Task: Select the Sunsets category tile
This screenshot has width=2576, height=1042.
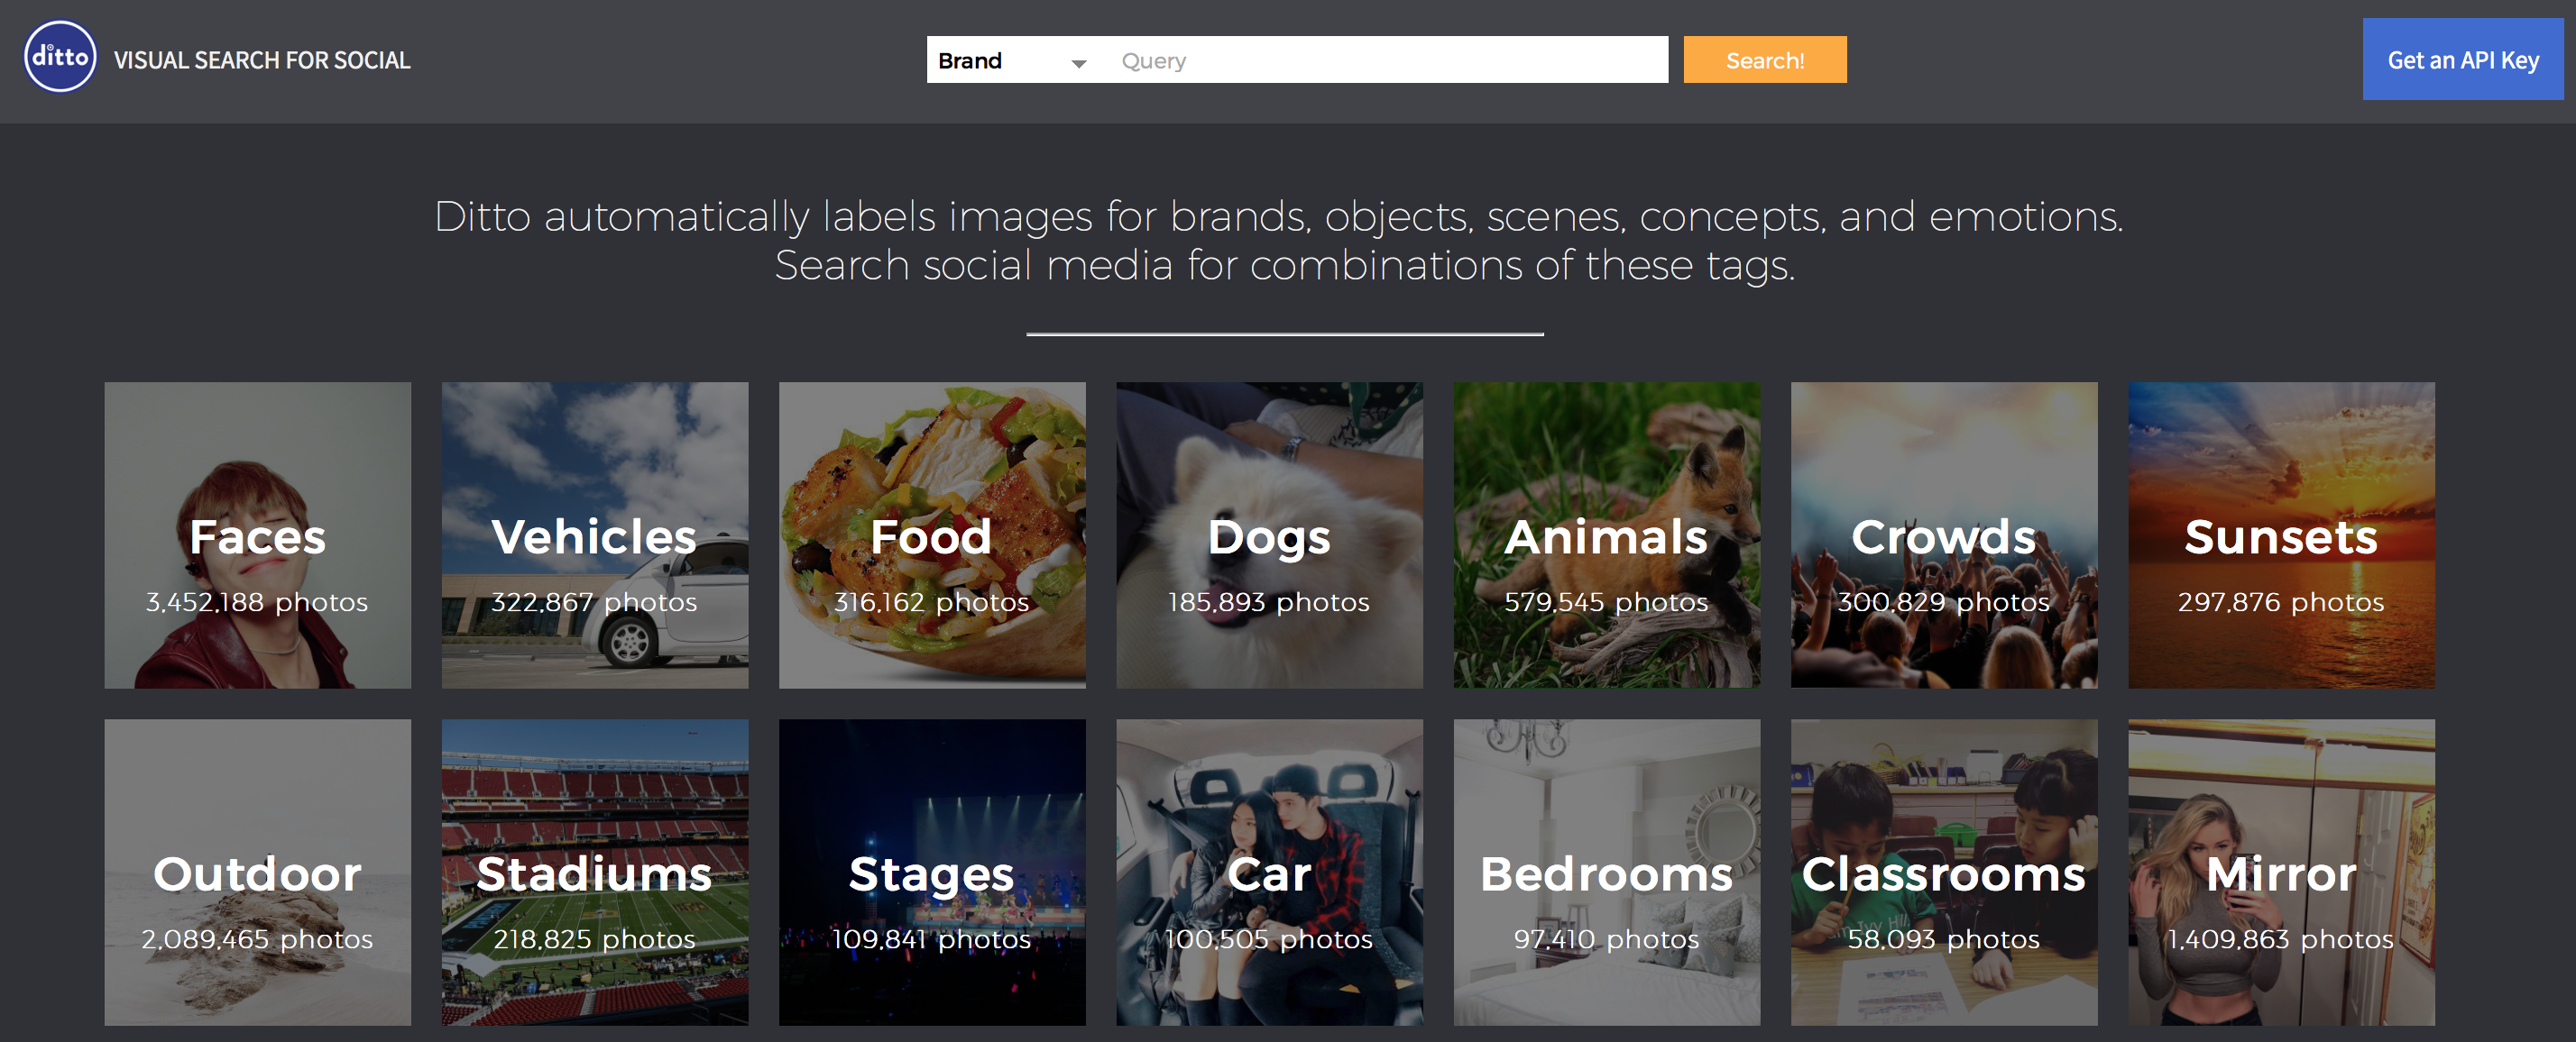Action: click(2281, 535)
